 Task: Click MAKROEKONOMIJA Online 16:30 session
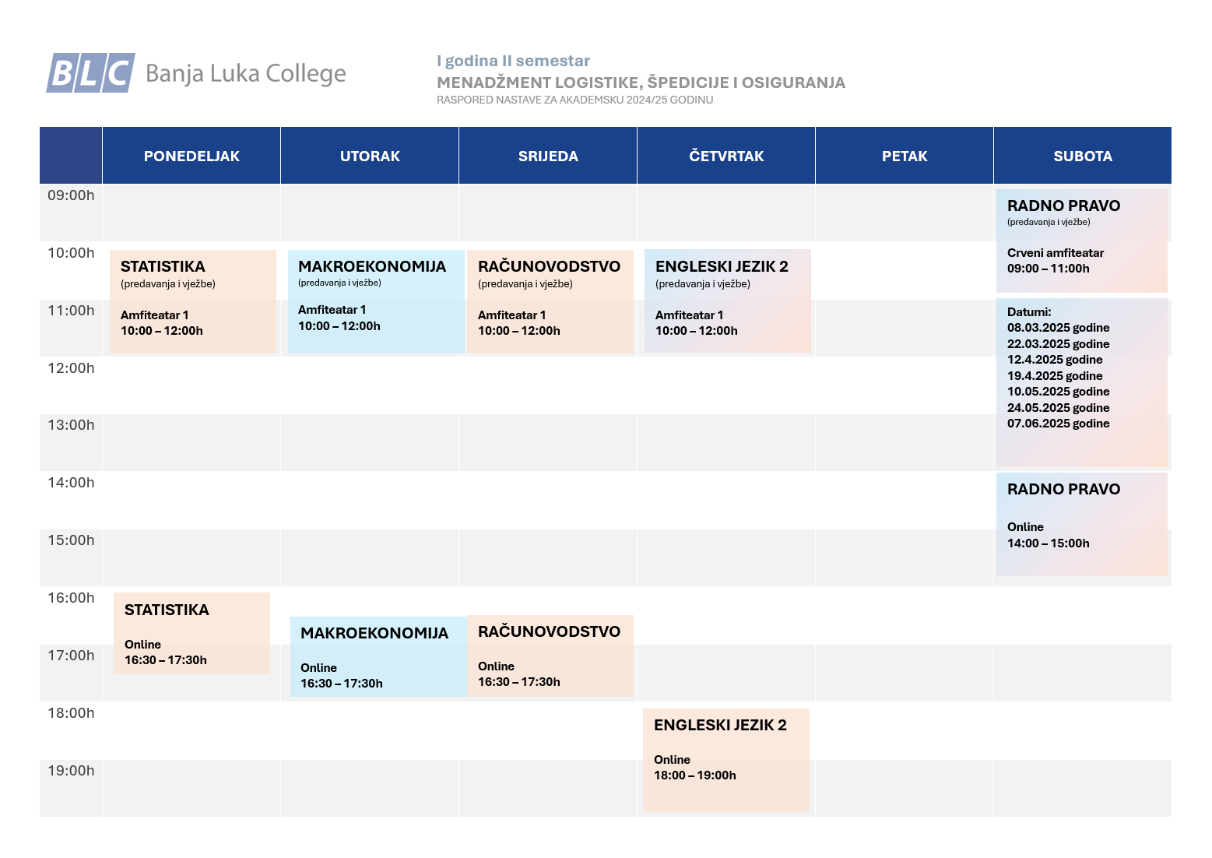point(378,656)
